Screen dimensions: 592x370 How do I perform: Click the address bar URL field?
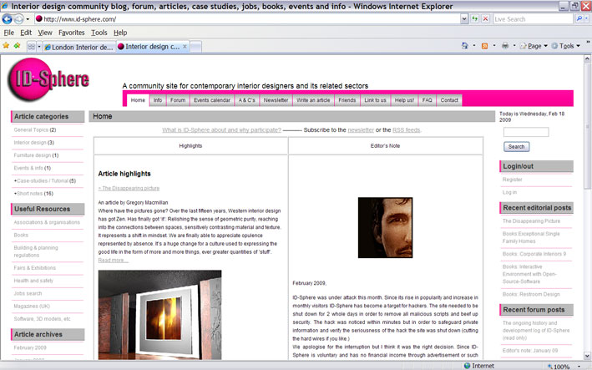point(247,19)
